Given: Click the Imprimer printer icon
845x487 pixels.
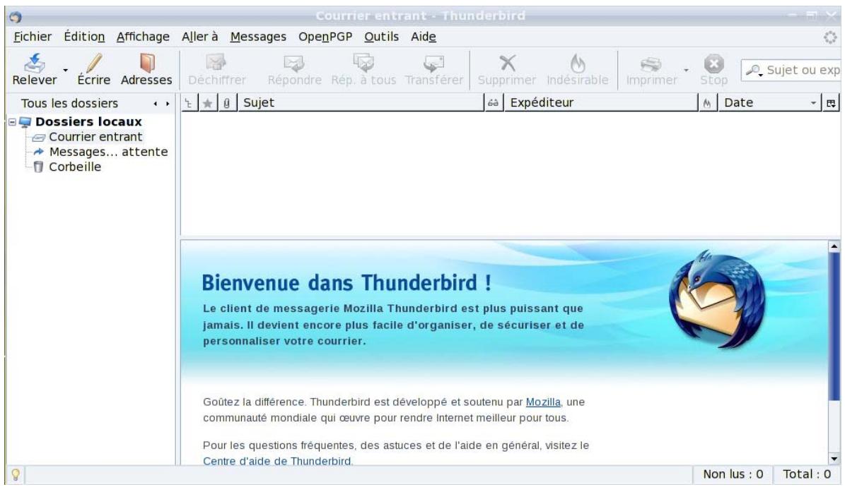Looking at the screenshot, I should coord(651,64).
